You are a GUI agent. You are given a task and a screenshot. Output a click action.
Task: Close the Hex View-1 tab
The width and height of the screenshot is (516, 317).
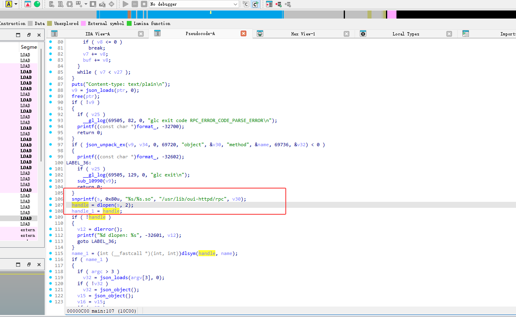[x=347, y=34]
